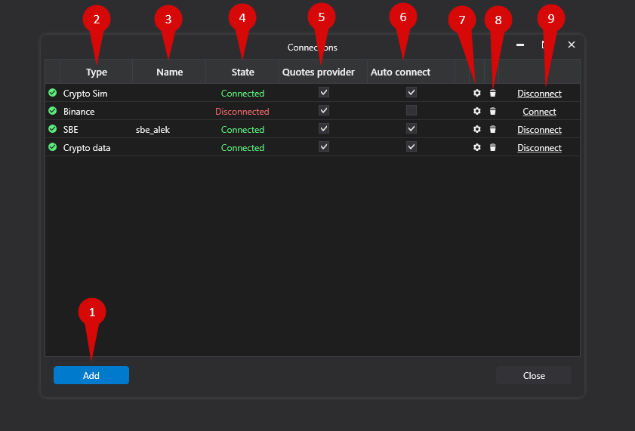The width and height of the screenshot is (635, 431).
Task: Open settings gear for Crypto data connection
Action: coord(476,147)
